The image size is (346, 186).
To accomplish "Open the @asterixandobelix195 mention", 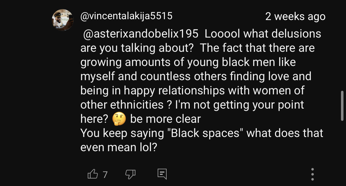I will pos(141,34).
